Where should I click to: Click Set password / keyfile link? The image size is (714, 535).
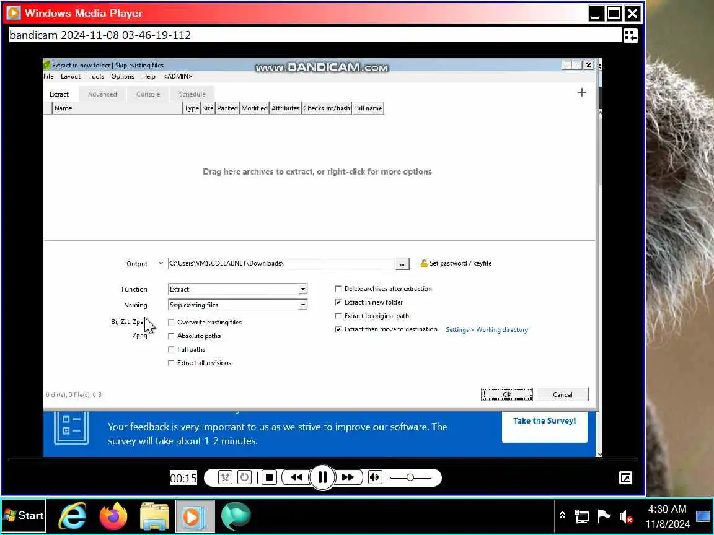click(460, 263)
